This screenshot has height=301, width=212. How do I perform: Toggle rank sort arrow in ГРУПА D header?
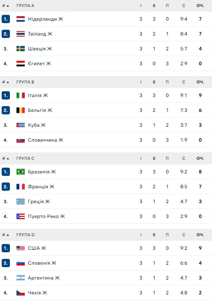pyautogui.click(x=8, y=235)
